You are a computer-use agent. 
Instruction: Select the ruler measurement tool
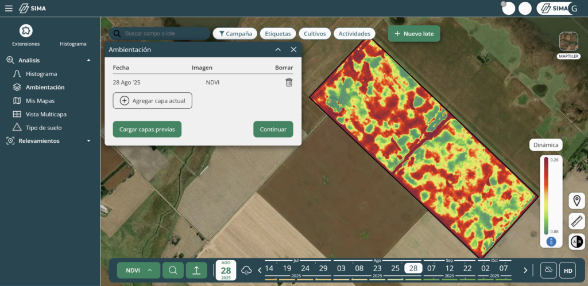point(577,221)
